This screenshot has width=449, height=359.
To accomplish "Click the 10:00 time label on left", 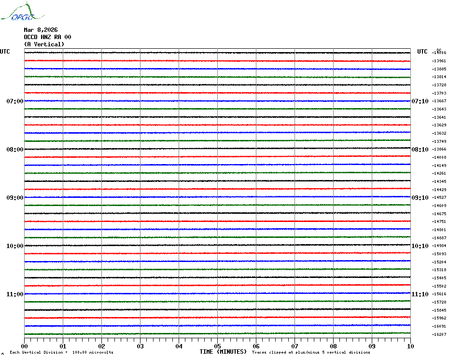I will coord(14,246).
